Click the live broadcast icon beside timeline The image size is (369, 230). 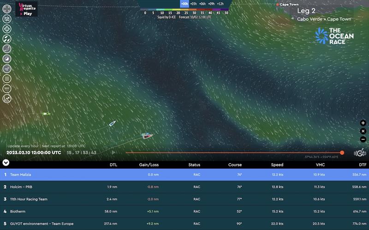[360, 153]
